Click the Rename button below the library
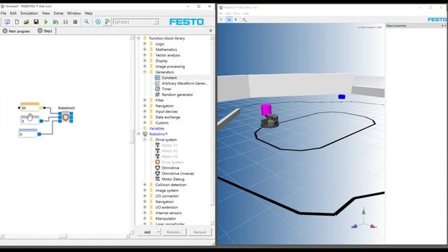The height and width of the screenshot is (252, 448). click(174, 232)
